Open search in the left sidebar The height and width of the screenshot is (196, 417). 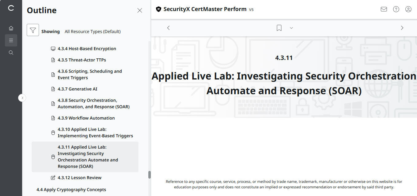11,53
